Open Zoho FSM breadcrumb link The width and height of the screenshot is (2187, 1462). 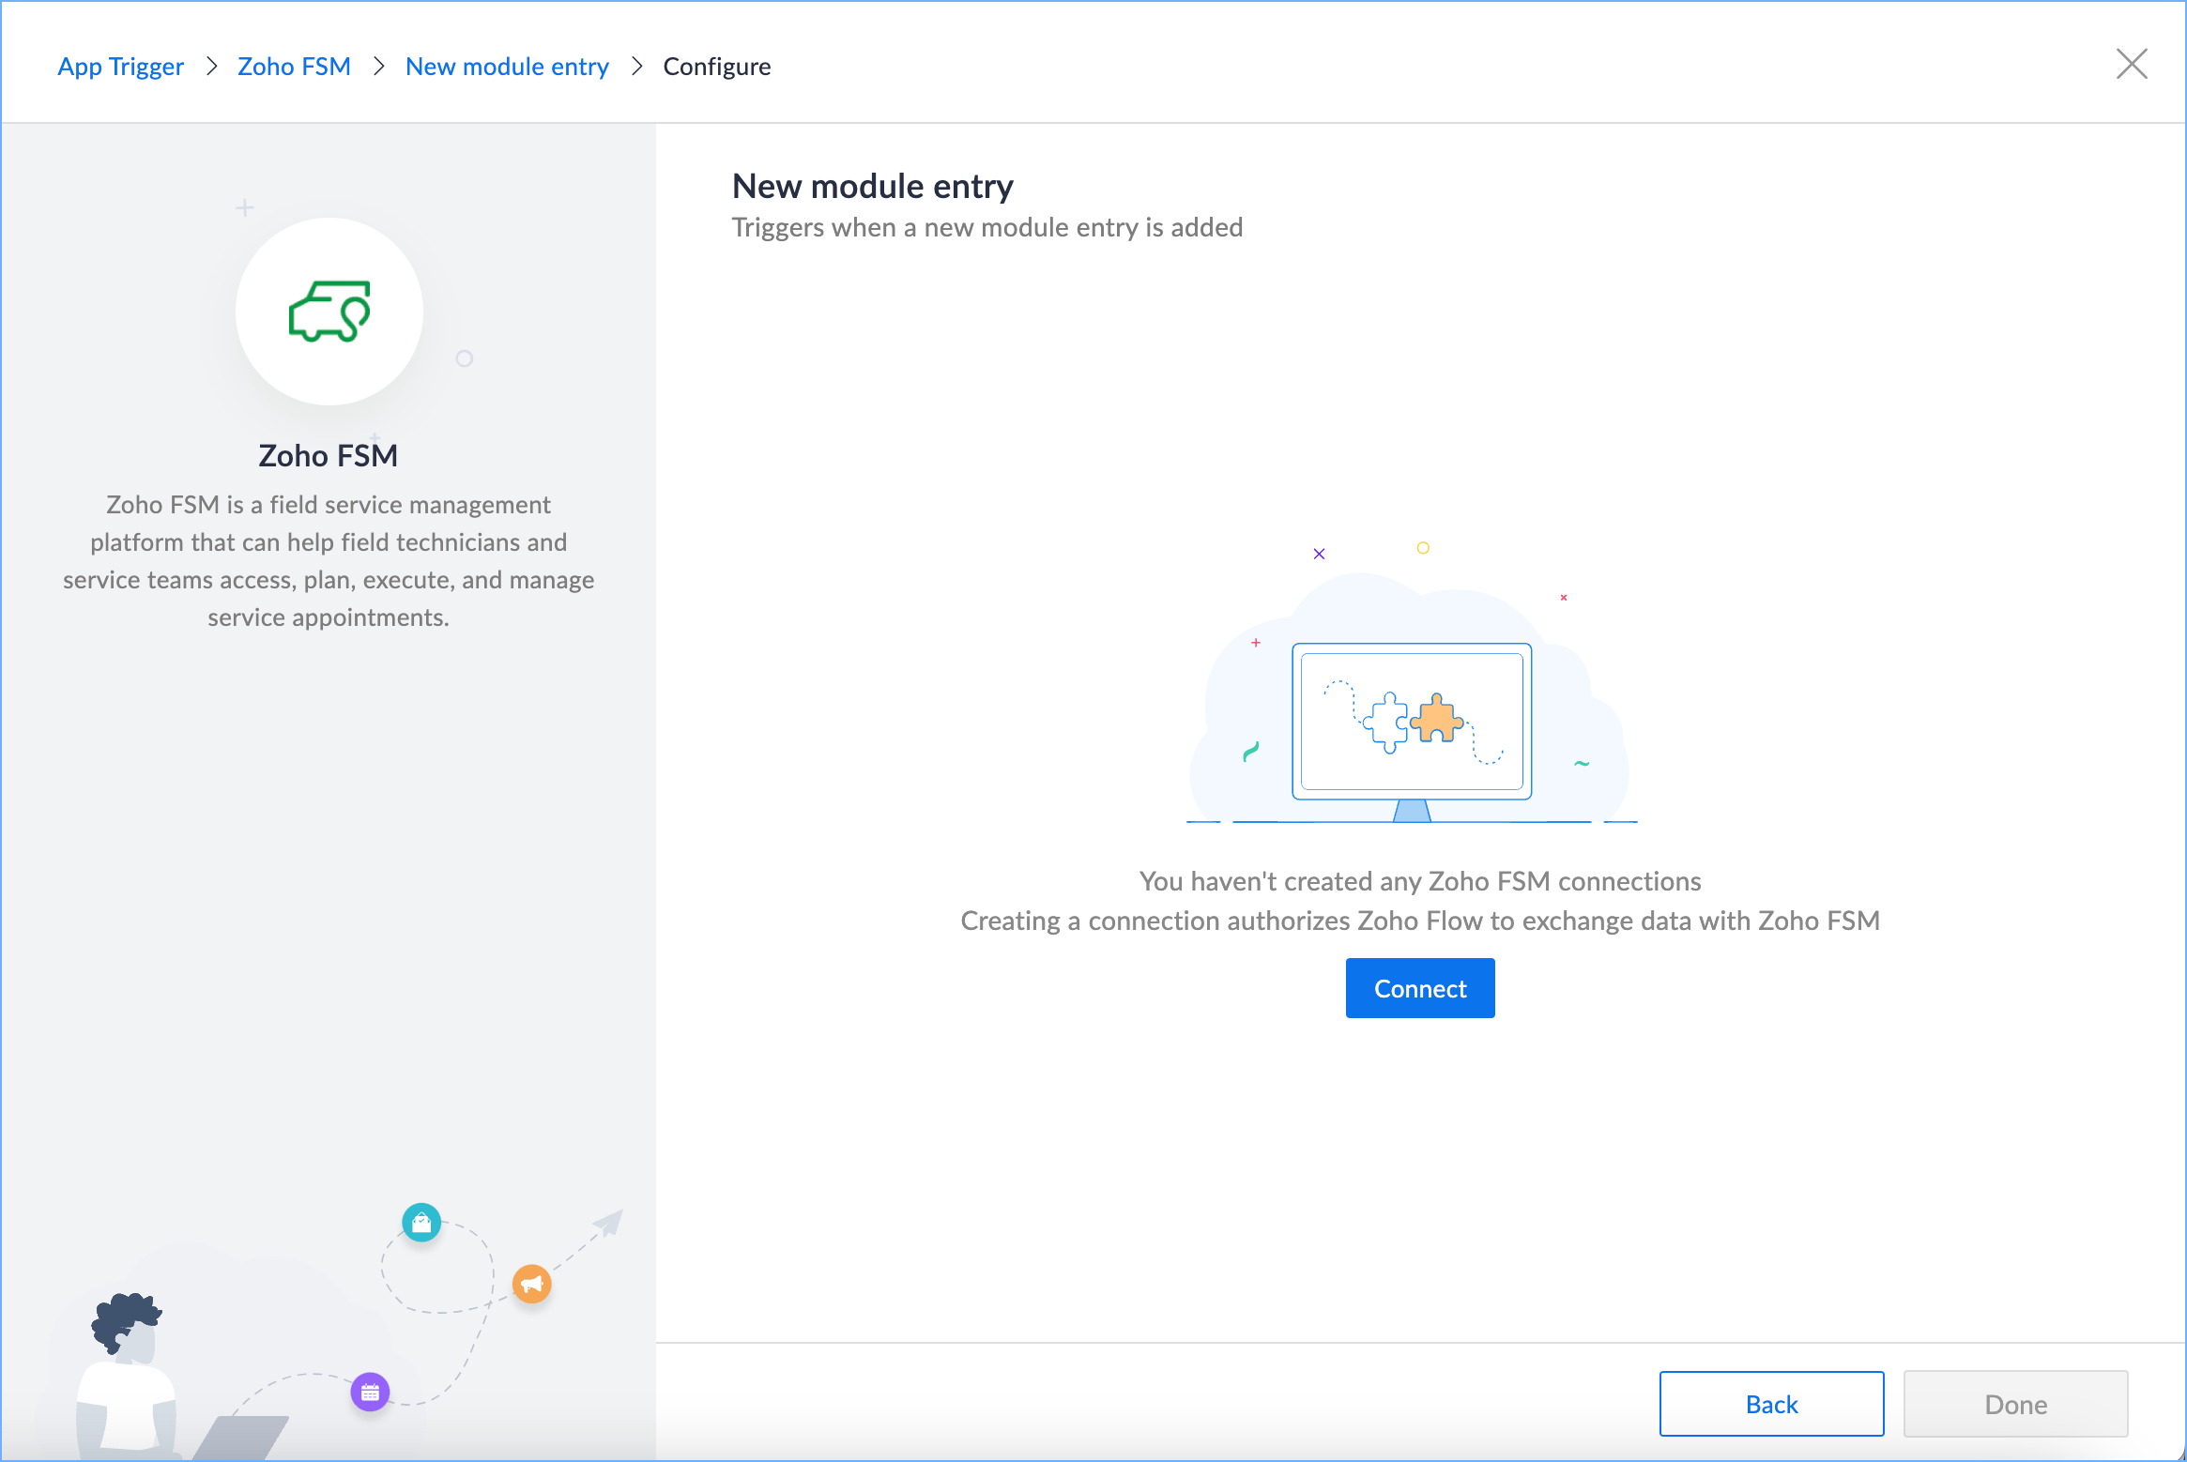tap(294, 67)
